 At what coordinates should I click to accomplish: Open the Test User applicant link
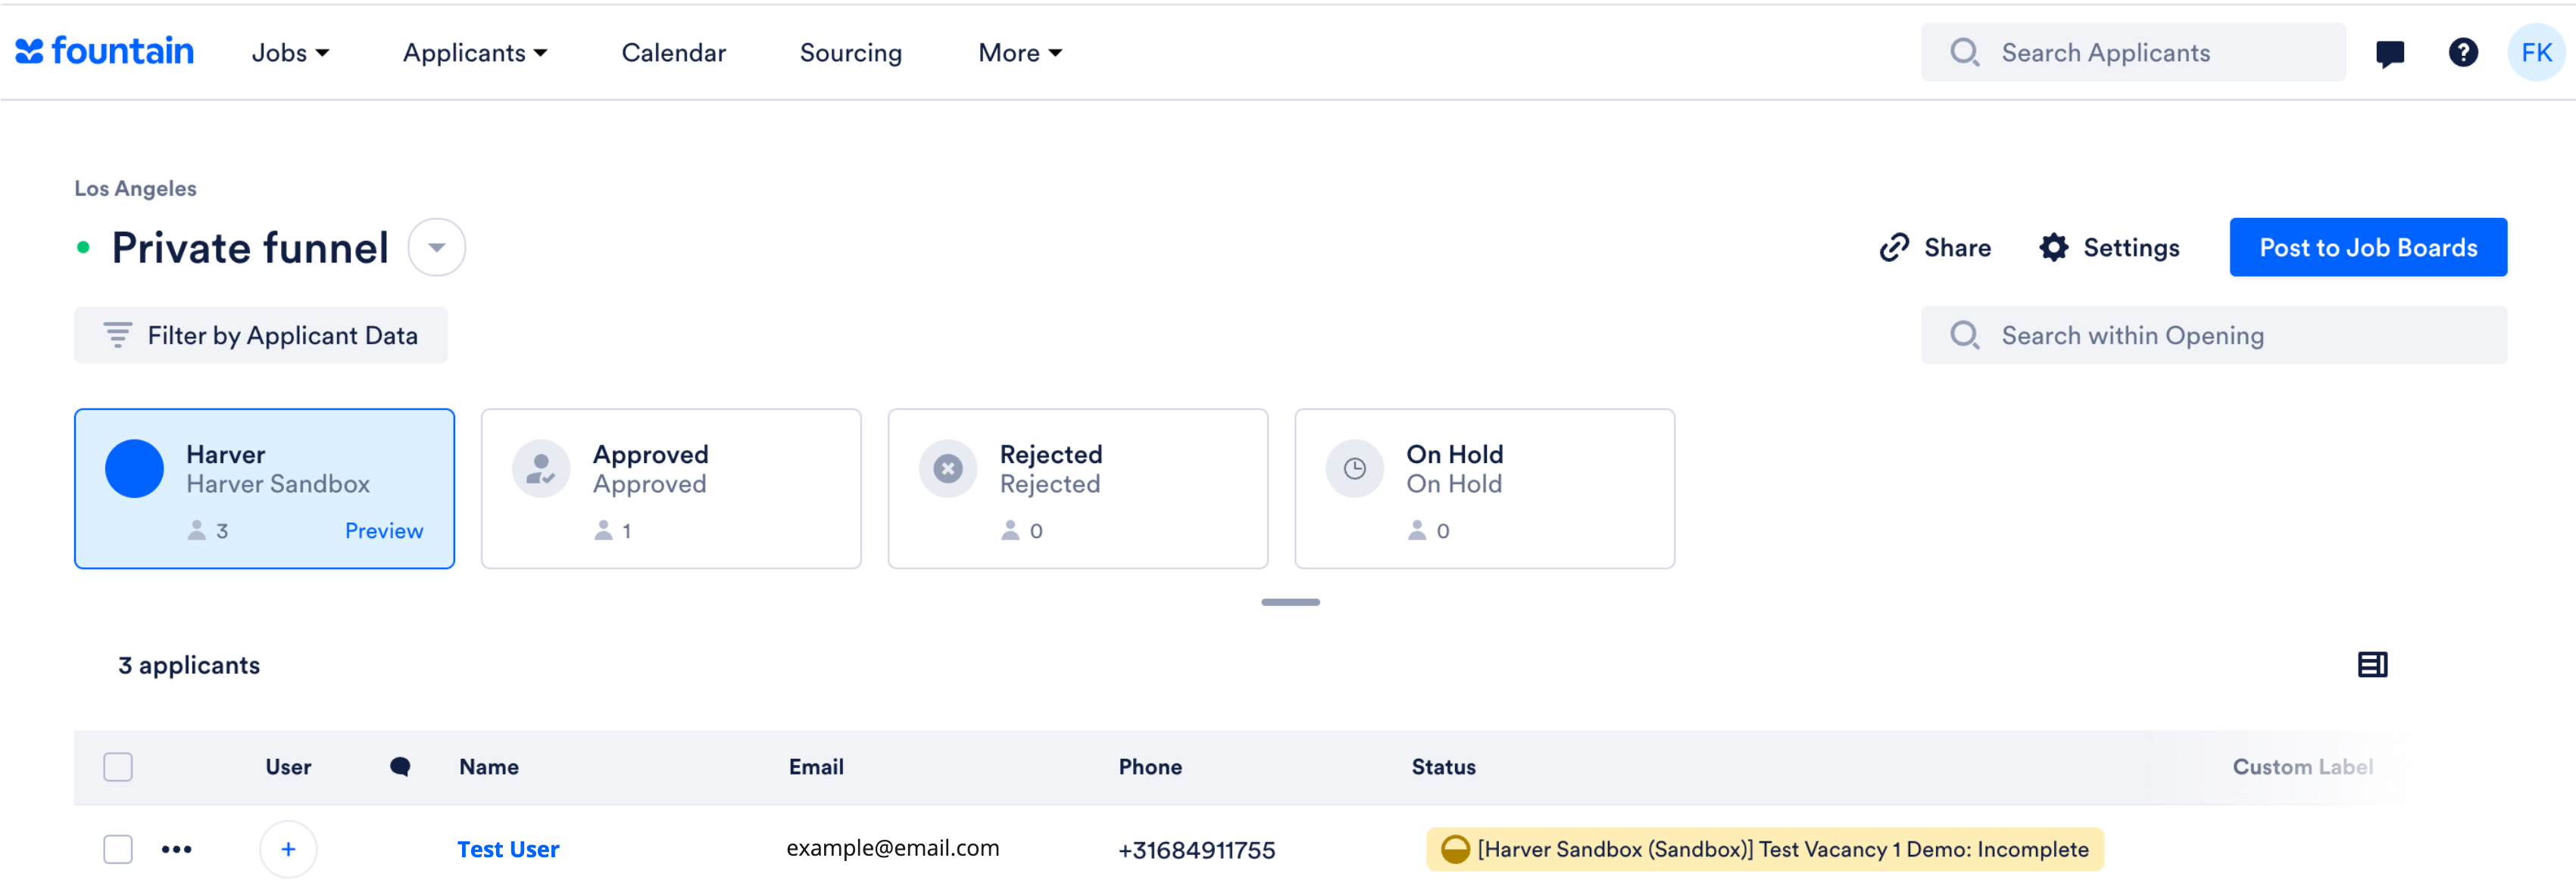508,849
